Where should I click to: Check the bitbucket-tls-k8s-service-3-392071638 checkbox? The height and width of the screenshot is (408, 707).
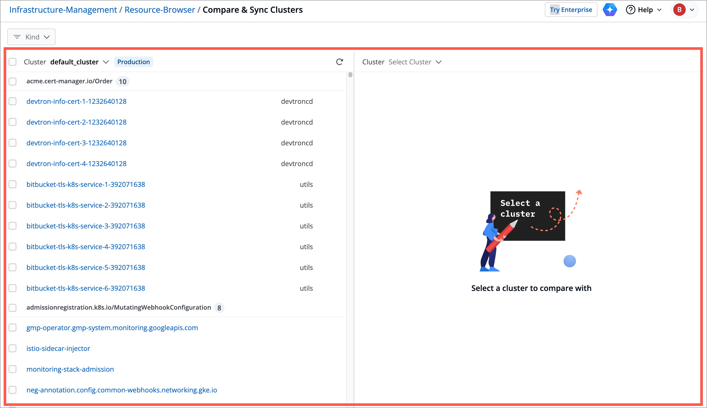tap(13, 226)
